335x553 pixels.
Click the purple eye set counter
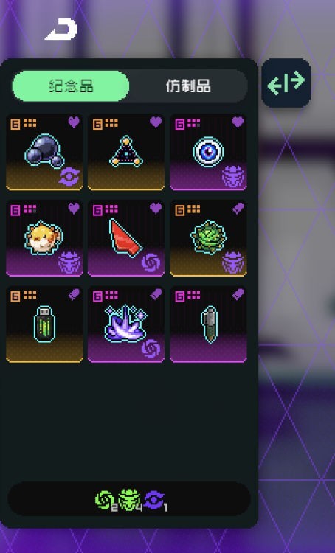(155, 501)
